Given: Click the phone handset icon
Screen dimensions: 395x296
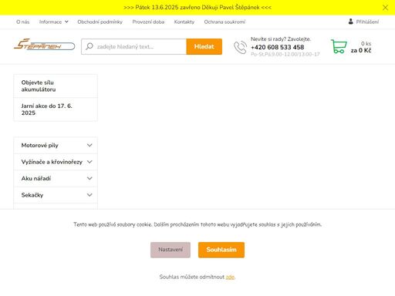Looking at the screenshot, I should tap(240, 48).
